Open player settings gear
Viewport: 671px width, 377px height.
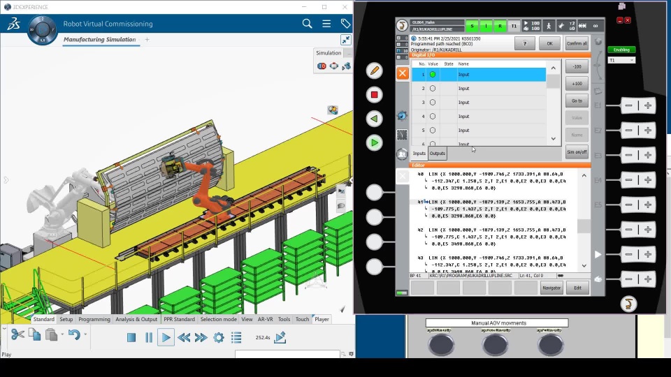(x=219, y=338)
